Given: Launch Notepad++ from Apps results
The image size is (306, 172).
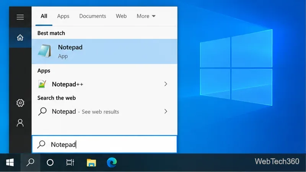Looking at the screenshot, I should [x=104, y=84].
